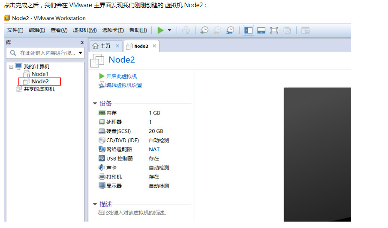Click the green power-on play button in toolbar
The image size is (388, 228).
click(x=161, y=30)
